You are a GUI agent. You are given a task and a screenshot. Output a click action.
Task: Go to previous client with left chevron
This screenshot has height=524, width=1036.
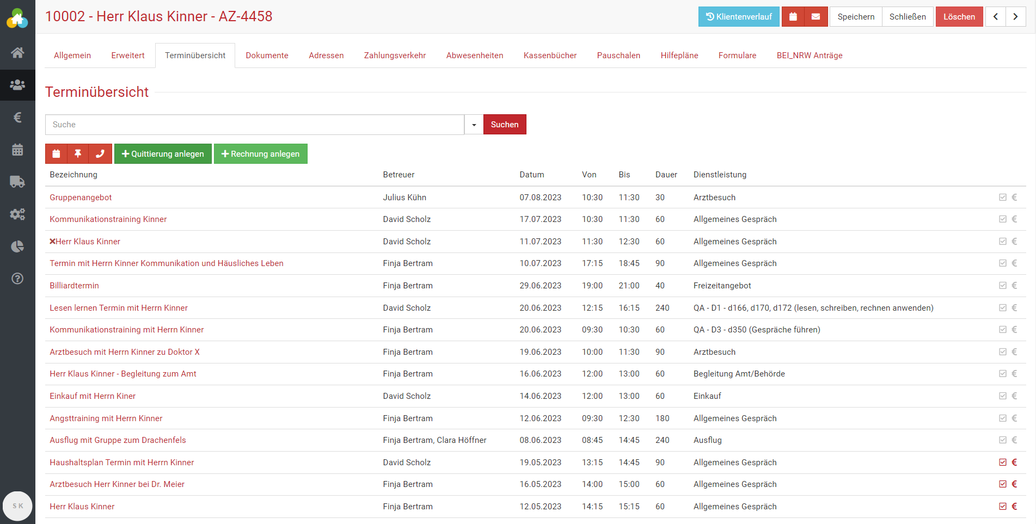(x=995, y=17)
